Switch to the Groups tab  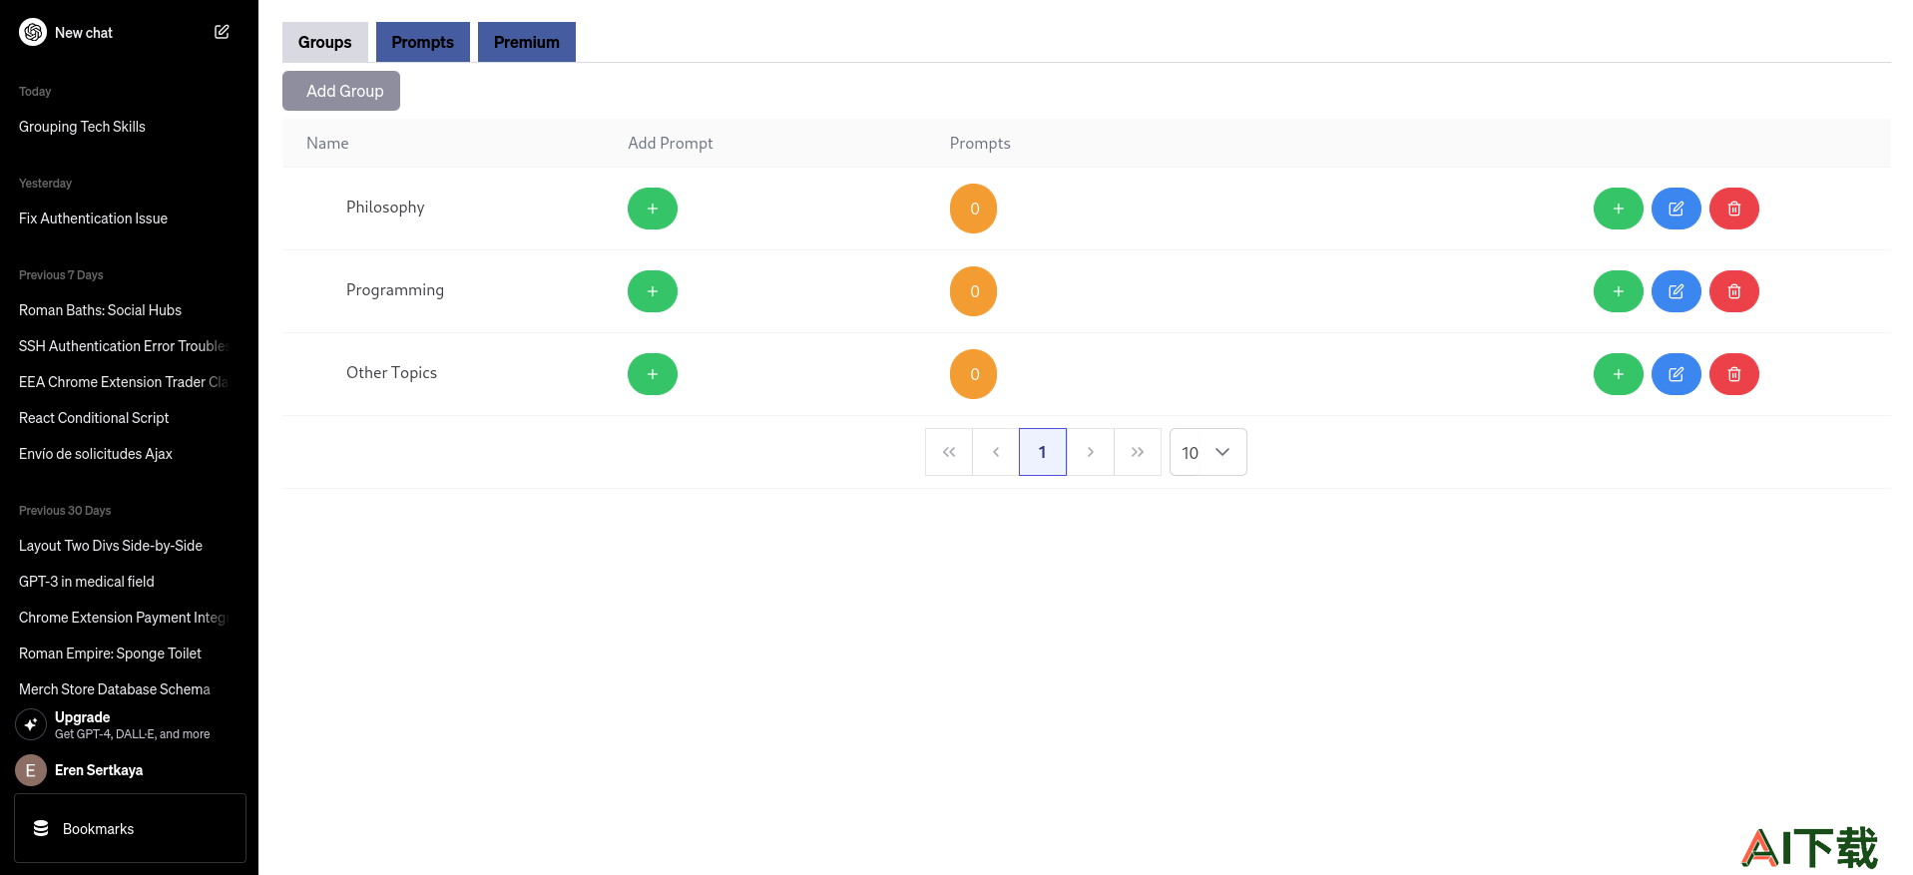pos(325,42)
